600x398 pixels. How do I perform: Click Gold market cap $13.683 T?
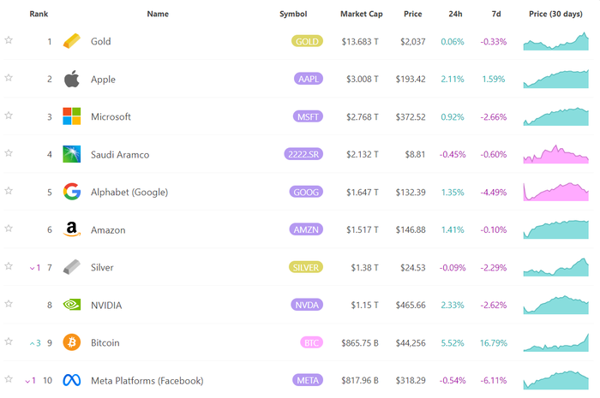coord(360,41)
